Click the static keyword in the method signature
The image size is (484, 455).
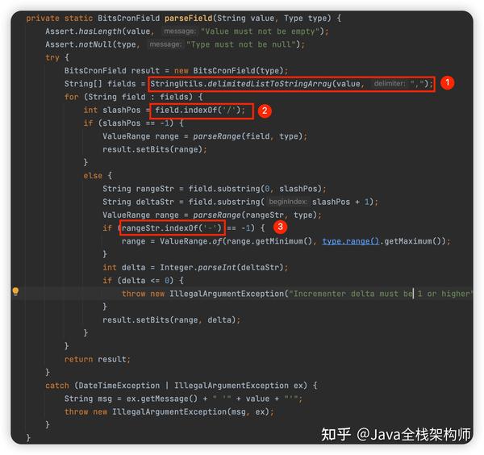click(79, 19)
